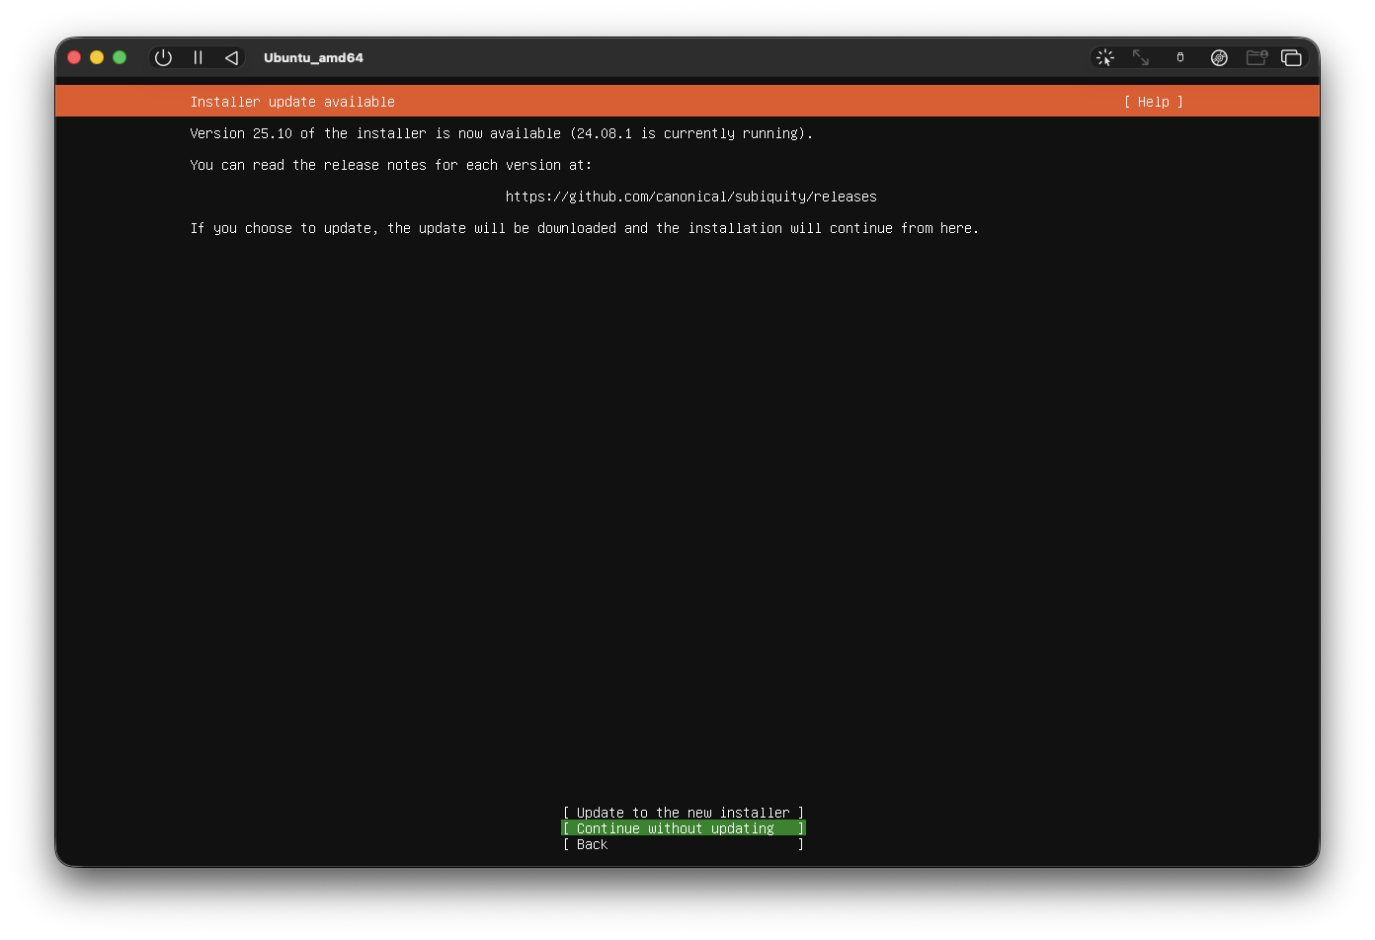Pause the Ubuntu_amd64 virtual machine
The image size is (1375, 940).
(x=198, y=57)
